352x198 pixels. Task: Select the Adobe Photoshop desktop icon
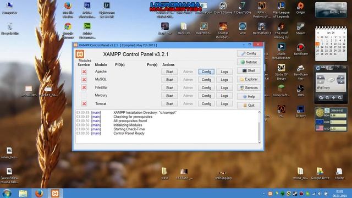tap(87, 10)
